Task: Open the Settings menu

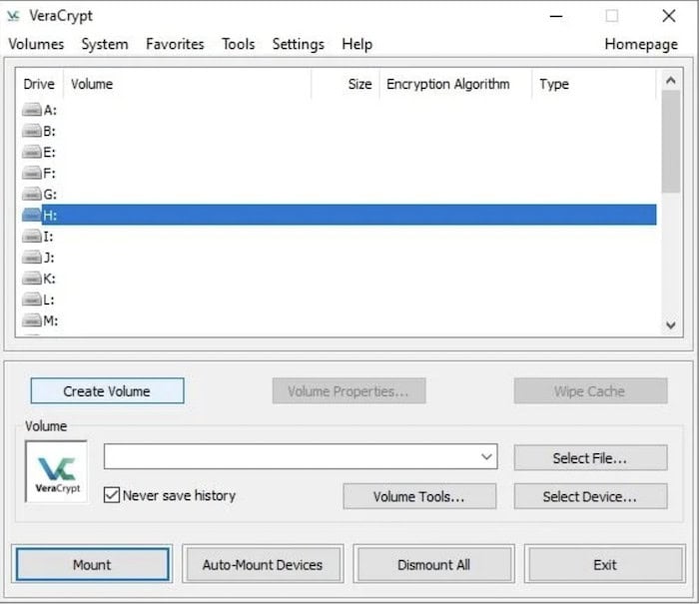Action: 299,44
